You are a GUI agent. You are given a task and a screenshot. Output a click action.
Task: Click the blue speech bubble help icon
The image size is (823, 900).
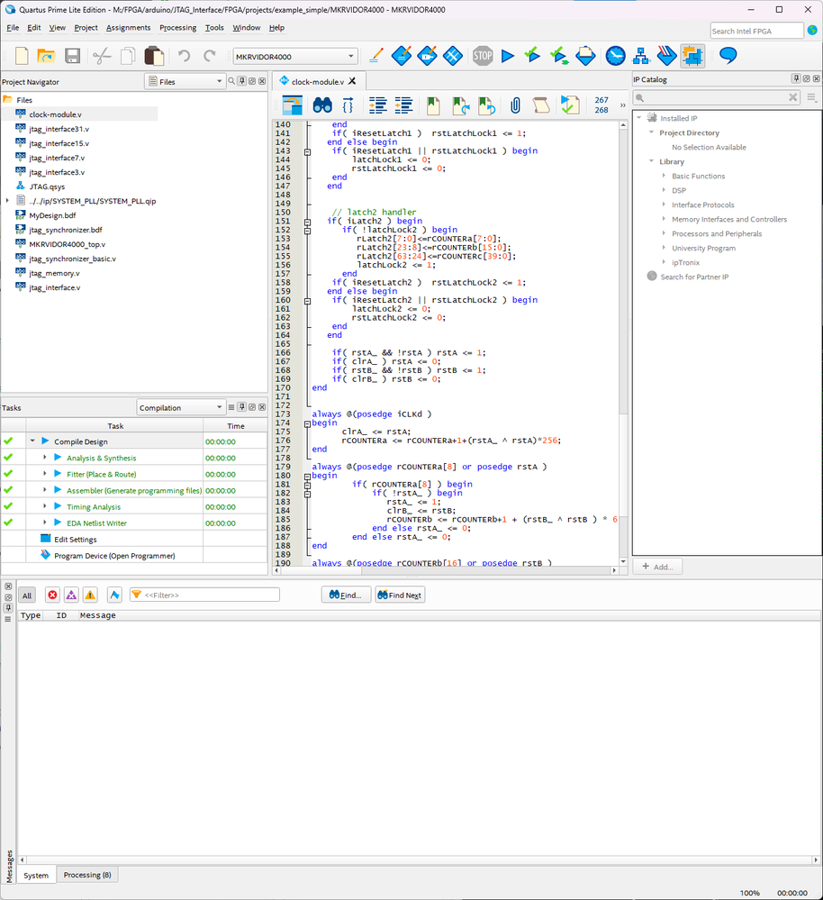point(728,56)
